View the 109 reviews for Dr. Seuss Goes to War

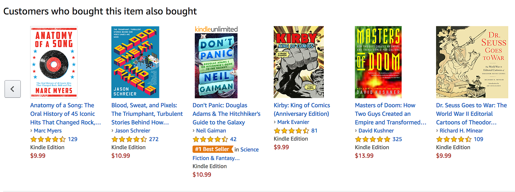click(x=478, y=139)
